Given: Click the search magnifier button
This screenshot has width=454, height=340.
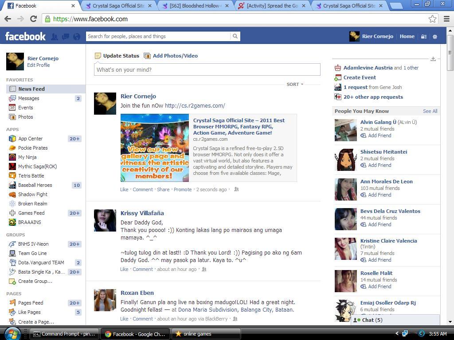Looking at the screenshot, I should 235,36.
